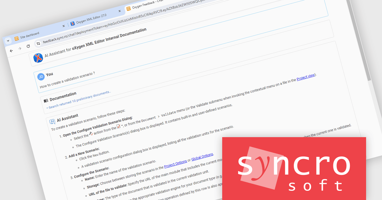Click the AI Assistant chat icon
This screenshot has height=200, width=382.
[x=52, y=122]
